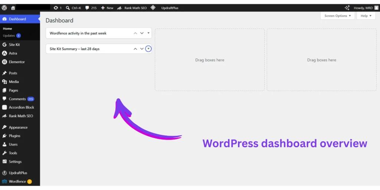
Task: Click the diamond-shaped icon in admin bar
Action: 153,7
